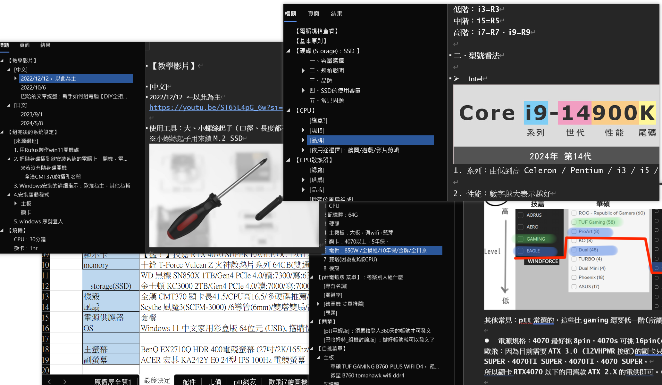662x385 pixels.
Task: Open the 歐飛i7繪圖機 sheet tab
Action: coord(288,381)
